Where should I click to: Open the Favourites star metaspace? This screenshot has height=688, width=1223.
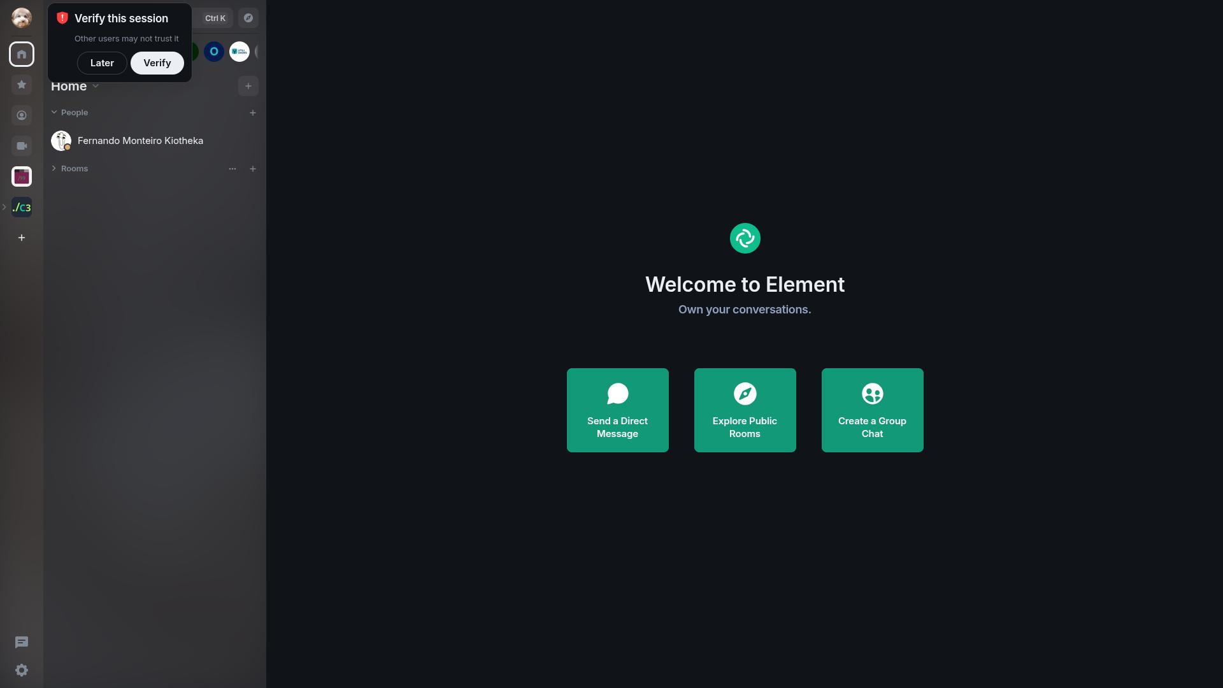(x=22, y=85)
